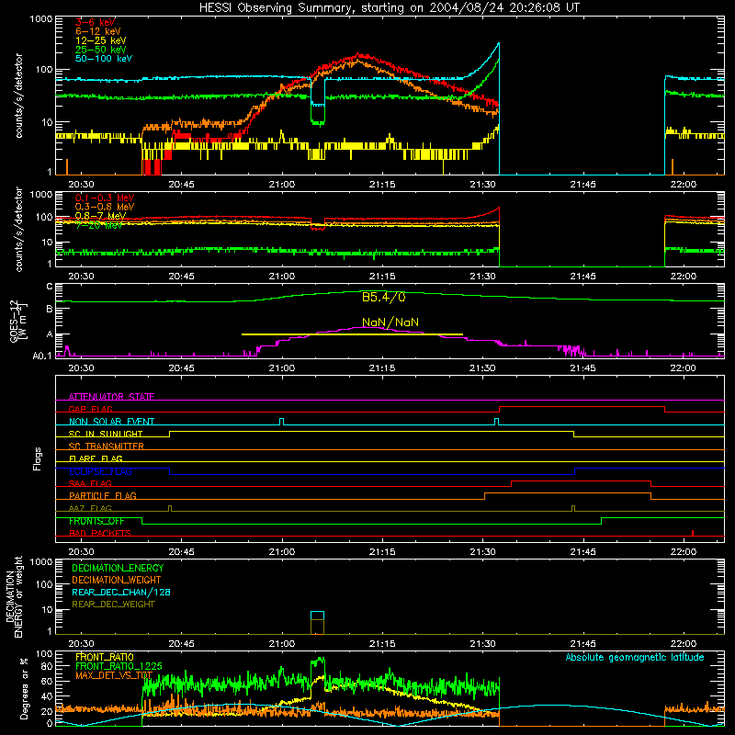Click the DECIMATION_ENERGY legend label
735x735 pixels.
[118, 568]
